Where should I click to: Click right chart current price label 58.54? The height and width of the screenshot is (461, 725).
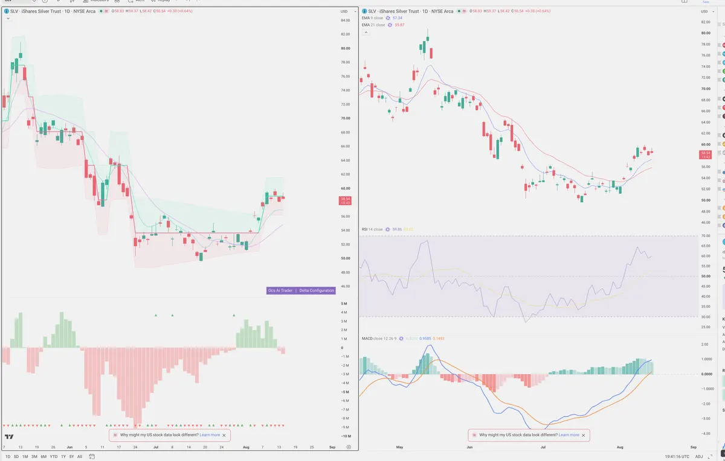(705, 154)
